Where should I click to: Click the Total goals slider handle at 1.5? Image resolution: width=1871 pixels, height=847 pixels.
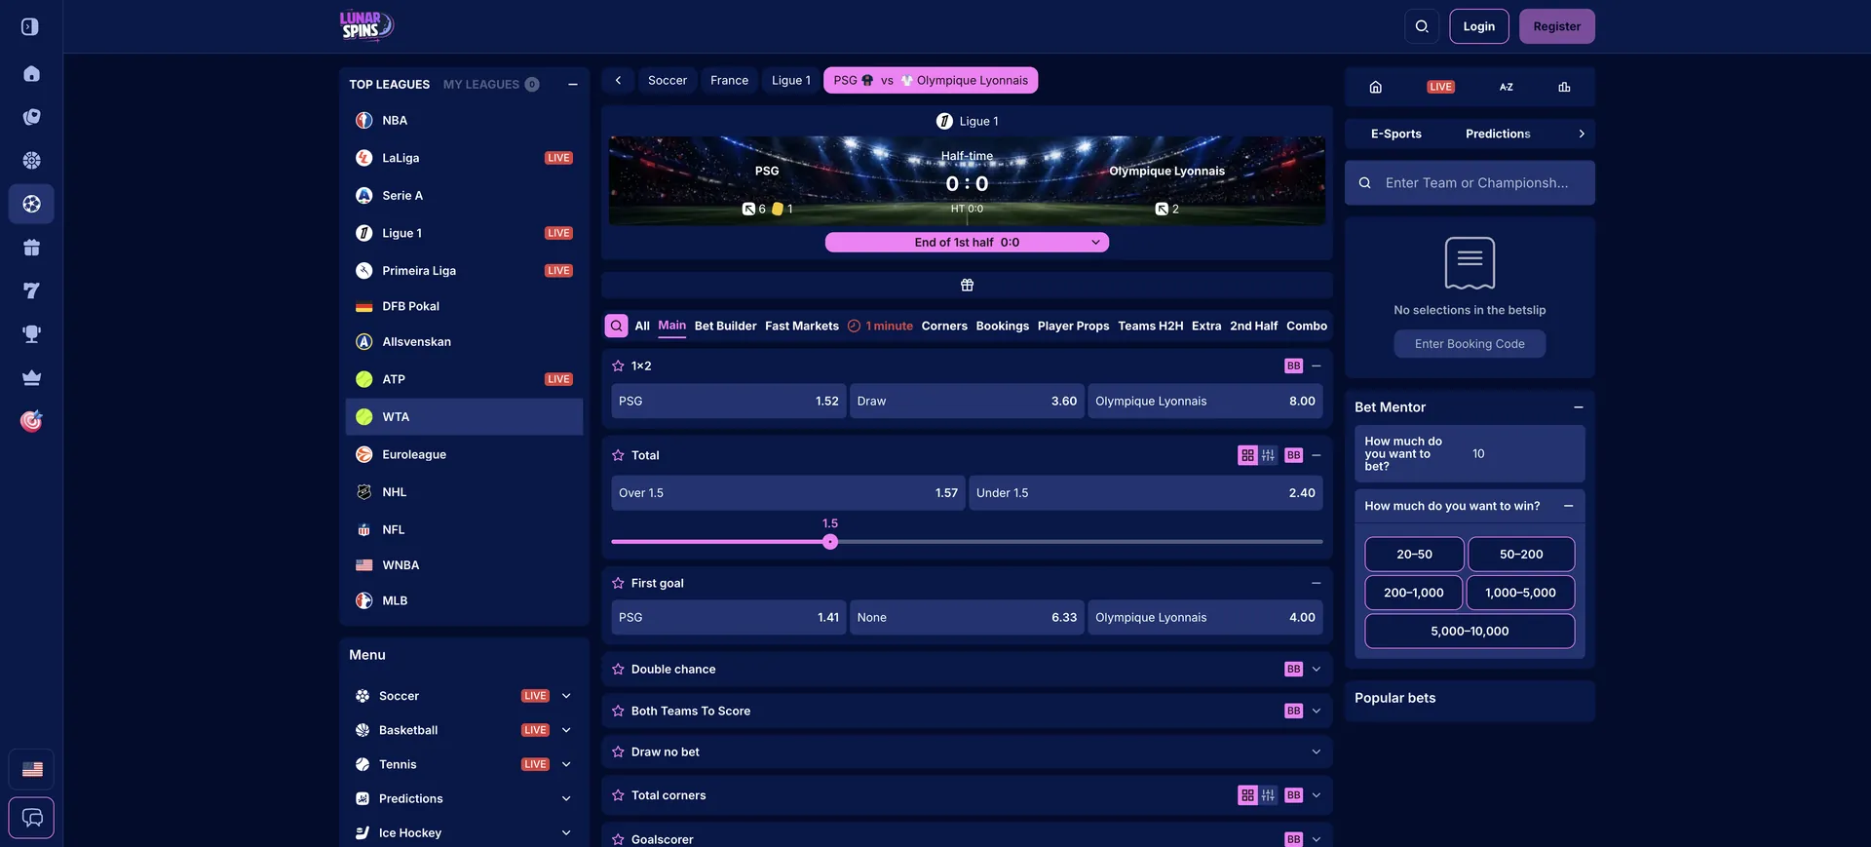click(830, 542)
